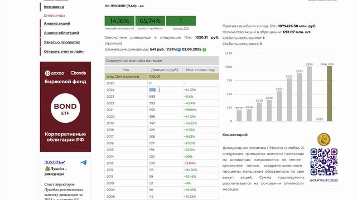Screen dimensions: 357x200
Task: Click the +14.12% change for 2020
Action: tap(190, 117)
